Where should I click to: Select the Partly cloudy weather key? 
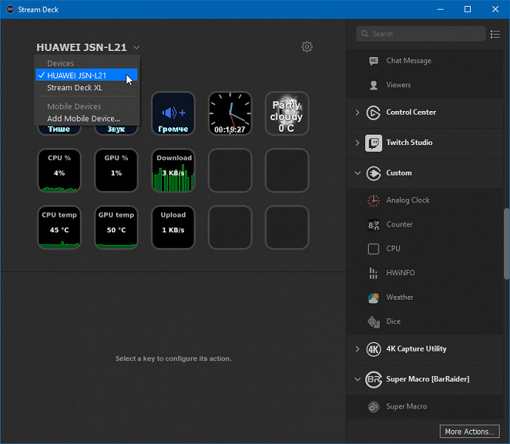tap(287, 113)
